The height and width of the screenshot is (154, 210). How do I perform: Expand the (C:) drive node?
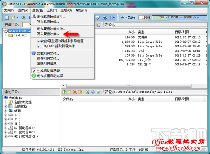click(6, 115)
